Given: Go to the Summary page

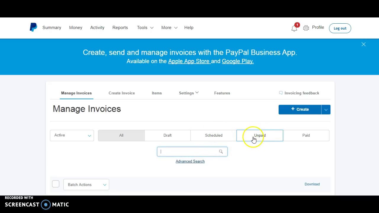Looking at the screenshot, I should (x=52, y=28).
